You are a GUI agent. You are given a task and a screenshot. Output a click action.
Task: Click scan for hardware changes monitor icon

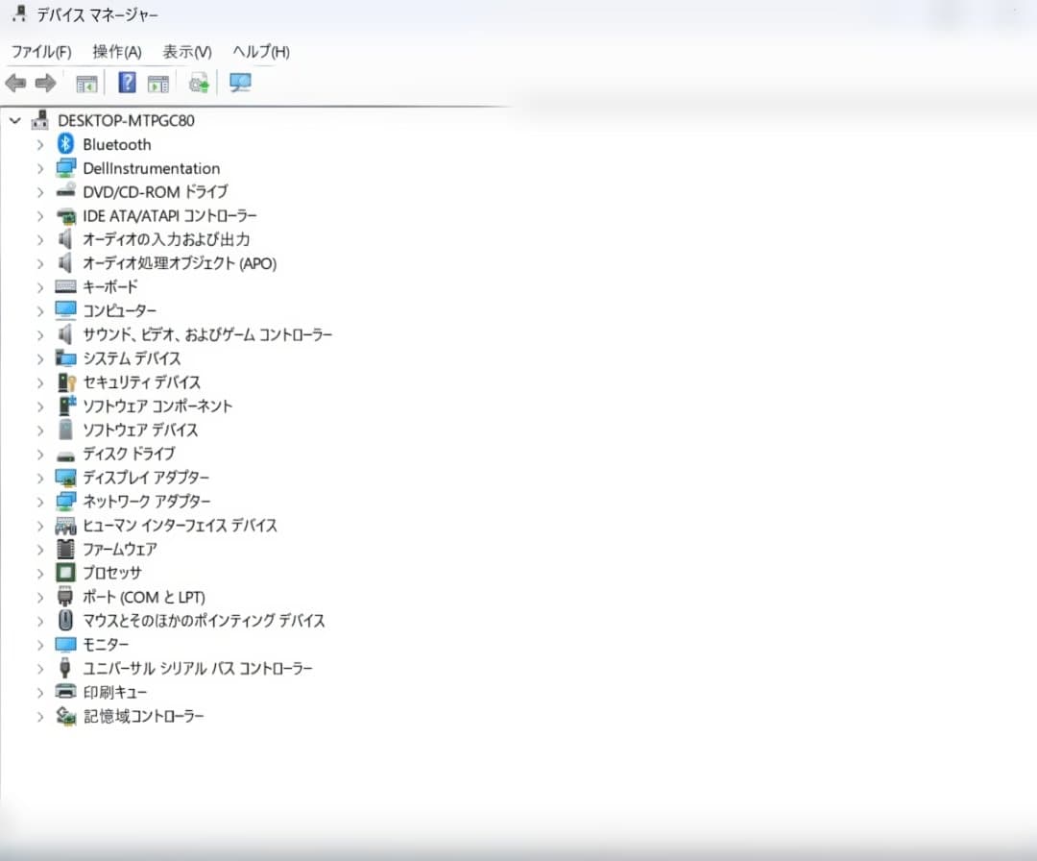(239, 83)
